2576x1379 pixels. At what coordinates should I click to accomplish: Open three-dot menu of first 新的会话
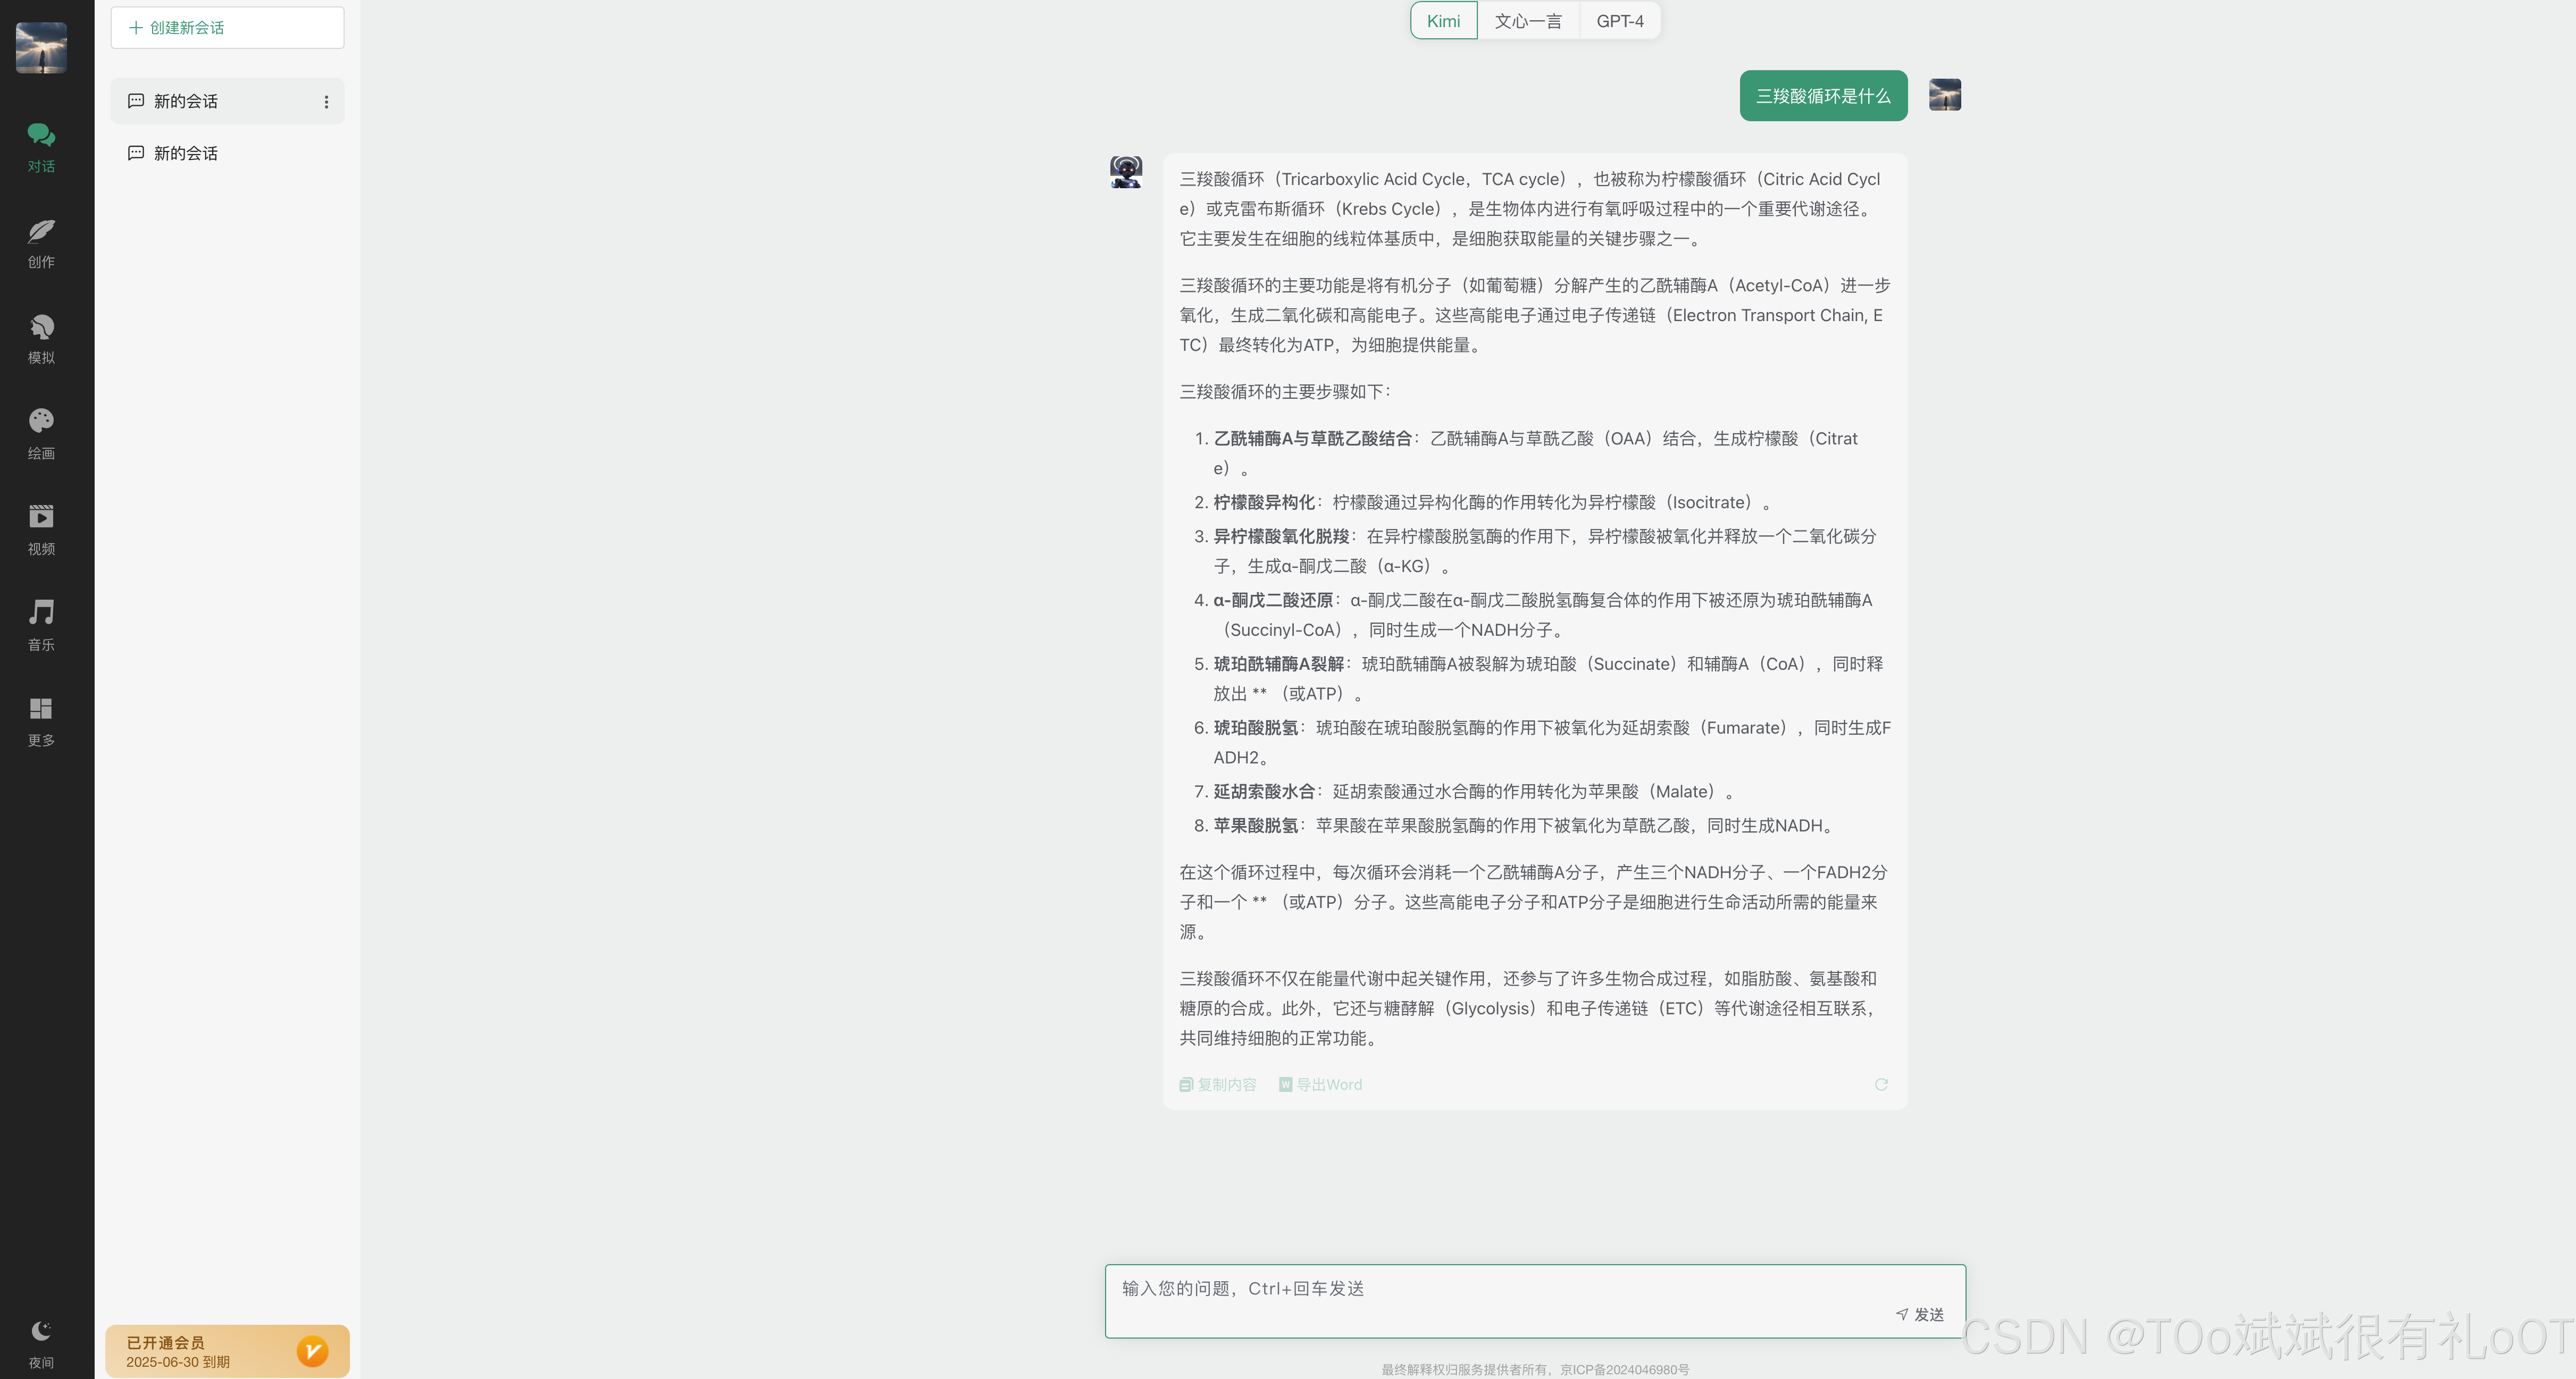click(326, 102)
